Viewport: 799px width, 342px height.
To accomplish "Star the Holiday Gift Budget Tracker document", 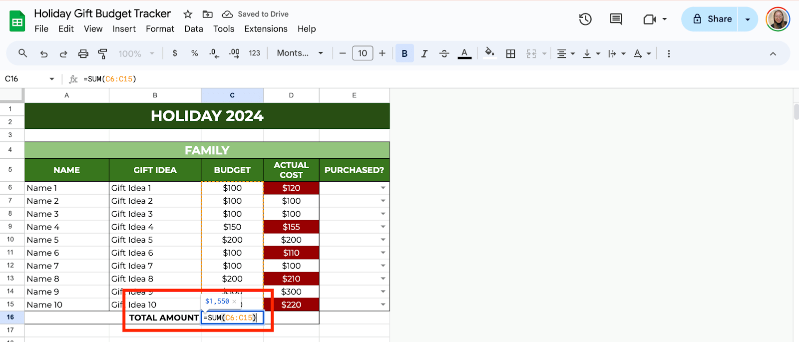I will pyautogui.click(x=188, y=14).
